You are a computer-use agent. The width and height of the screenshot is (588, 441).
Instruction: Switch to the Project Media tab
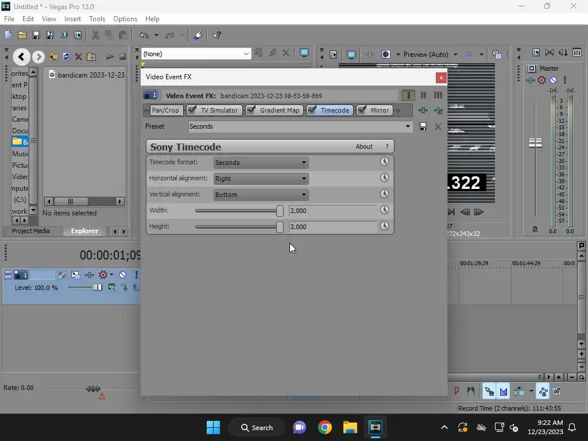click(x=31, y=231)
